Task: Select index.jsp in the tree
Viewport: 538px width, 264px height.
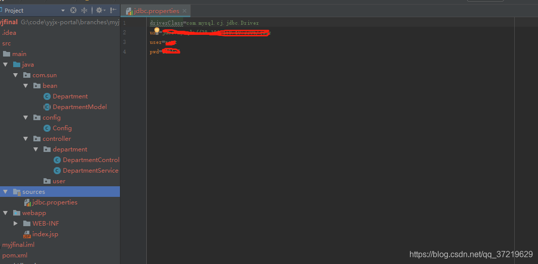Action: click(x=45, y=234)
